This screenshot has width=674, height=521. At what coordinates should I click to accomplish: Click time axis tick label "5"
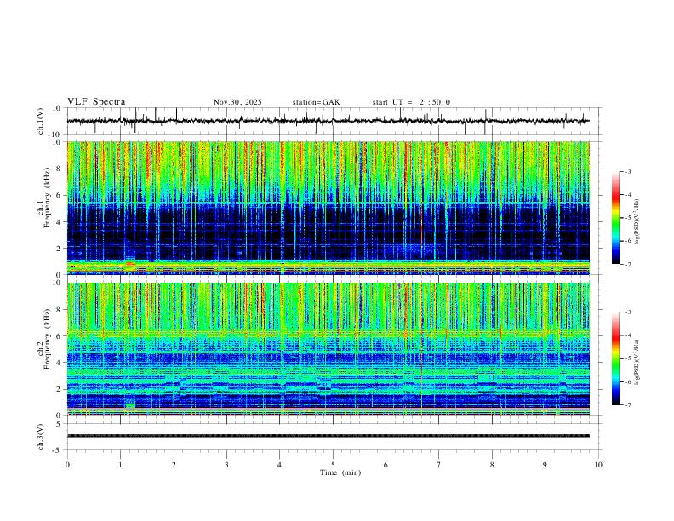pos(333,465)
